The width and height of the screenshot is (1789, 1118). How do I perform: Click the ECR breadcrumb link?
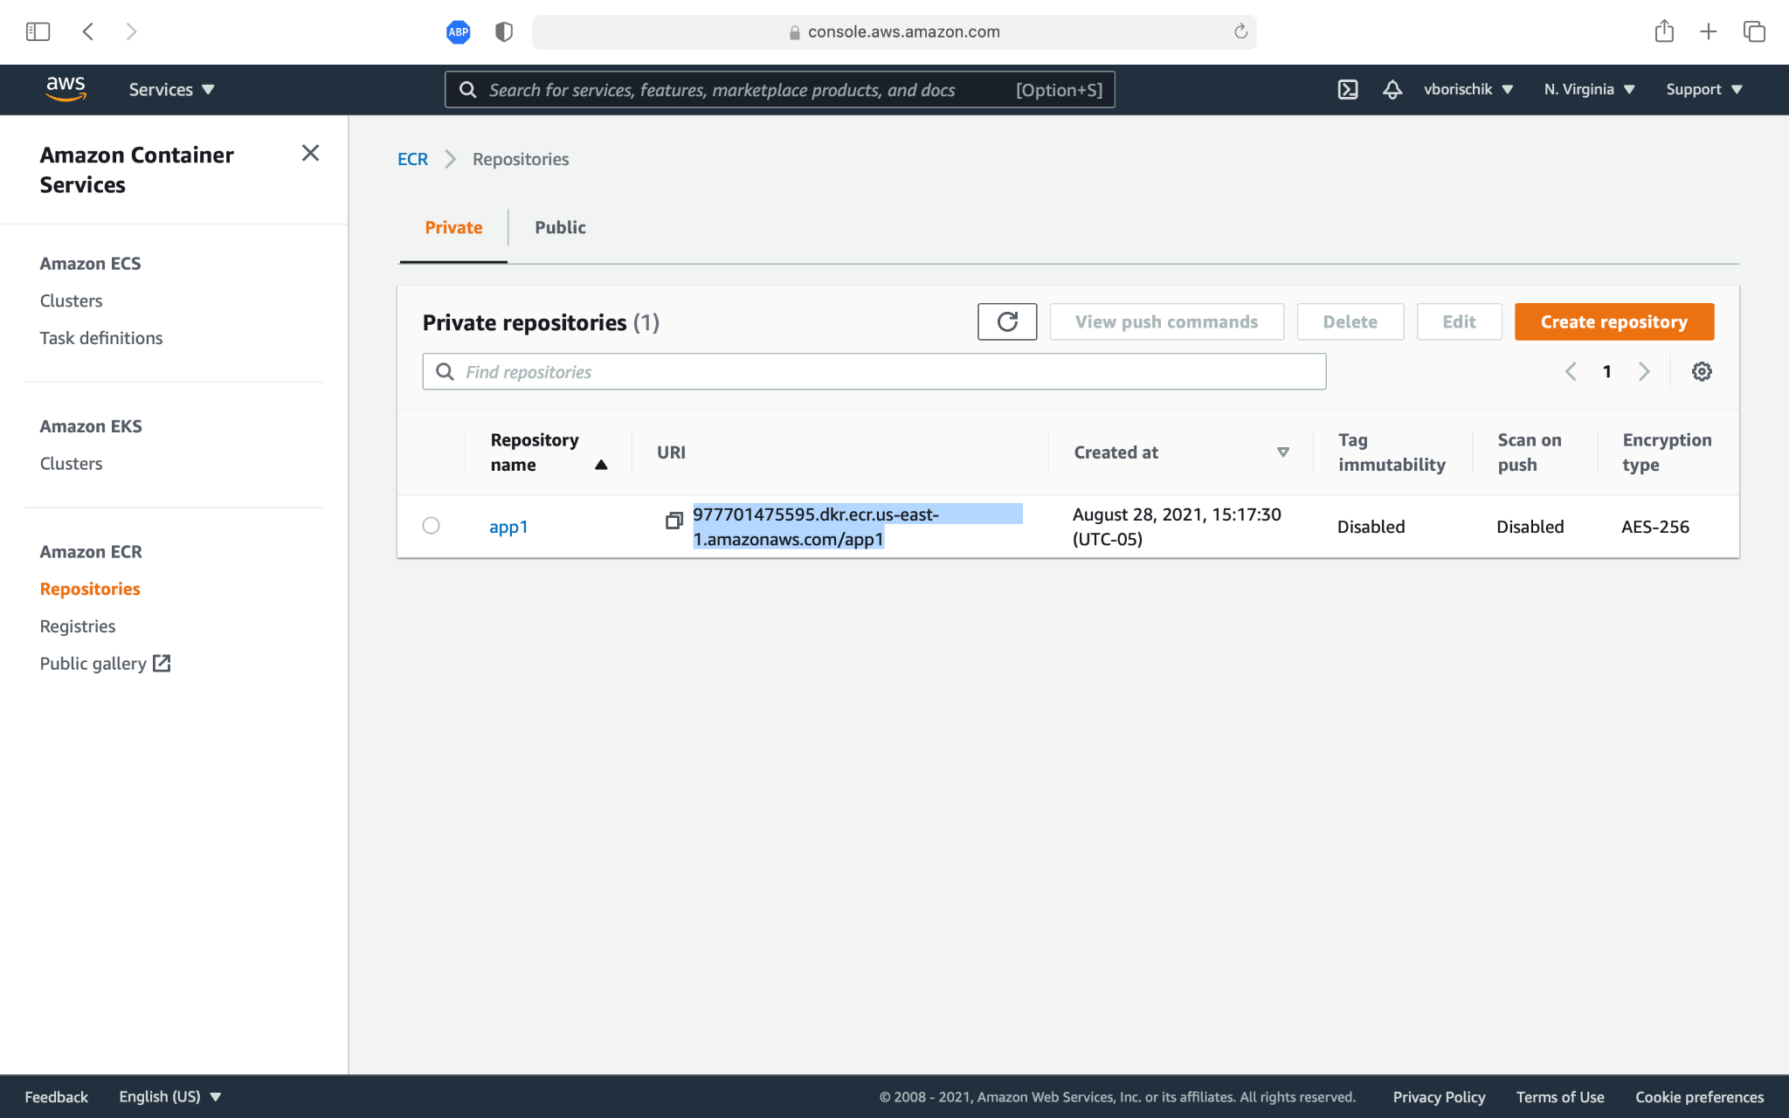(412, 159)
